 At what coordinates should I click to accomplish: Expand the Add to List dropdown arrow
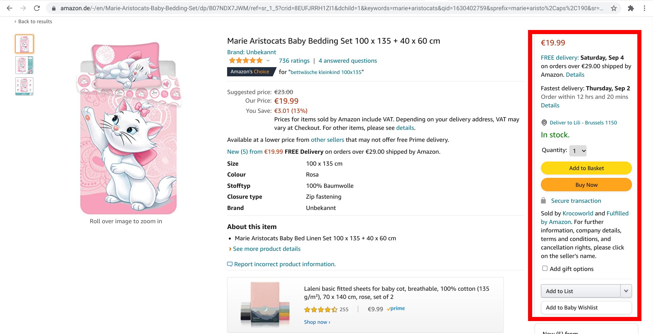point(626,291)
